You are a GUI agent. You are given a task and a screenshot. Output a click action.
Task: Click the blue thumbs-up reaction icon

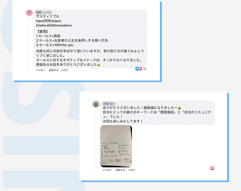coord(137,69)
